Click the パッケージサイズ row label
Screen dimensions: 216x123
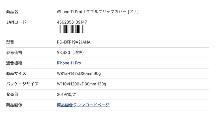point(22,84)
